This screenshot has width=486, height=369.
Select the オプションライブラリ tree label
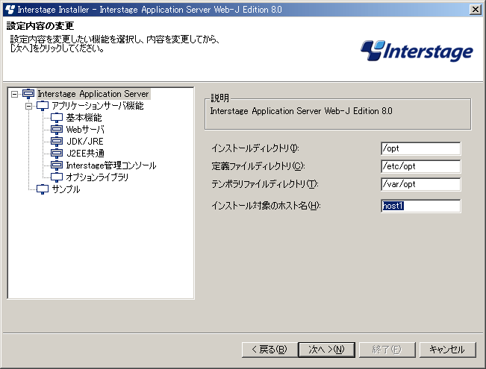97,177
